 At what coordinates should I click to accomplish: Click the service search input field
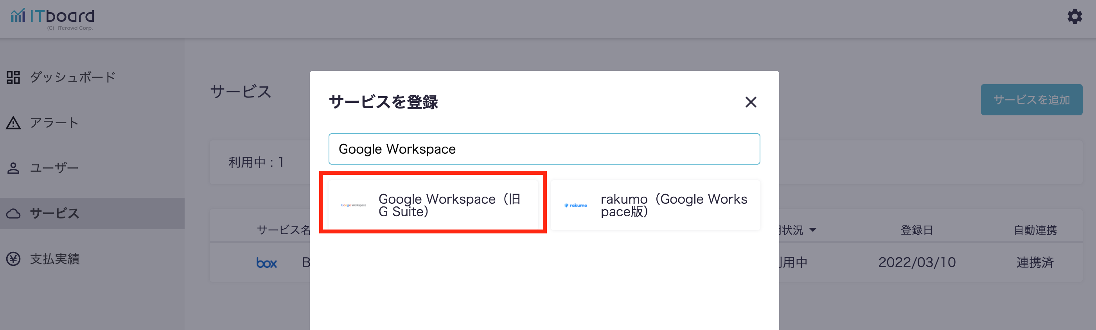[544, 149]
